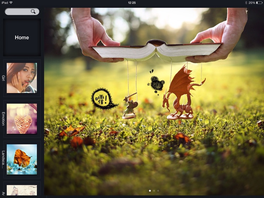Tap the 20% battery percentage text
The width and height of the screenshot is (264, 198).
tap(252, 3)
